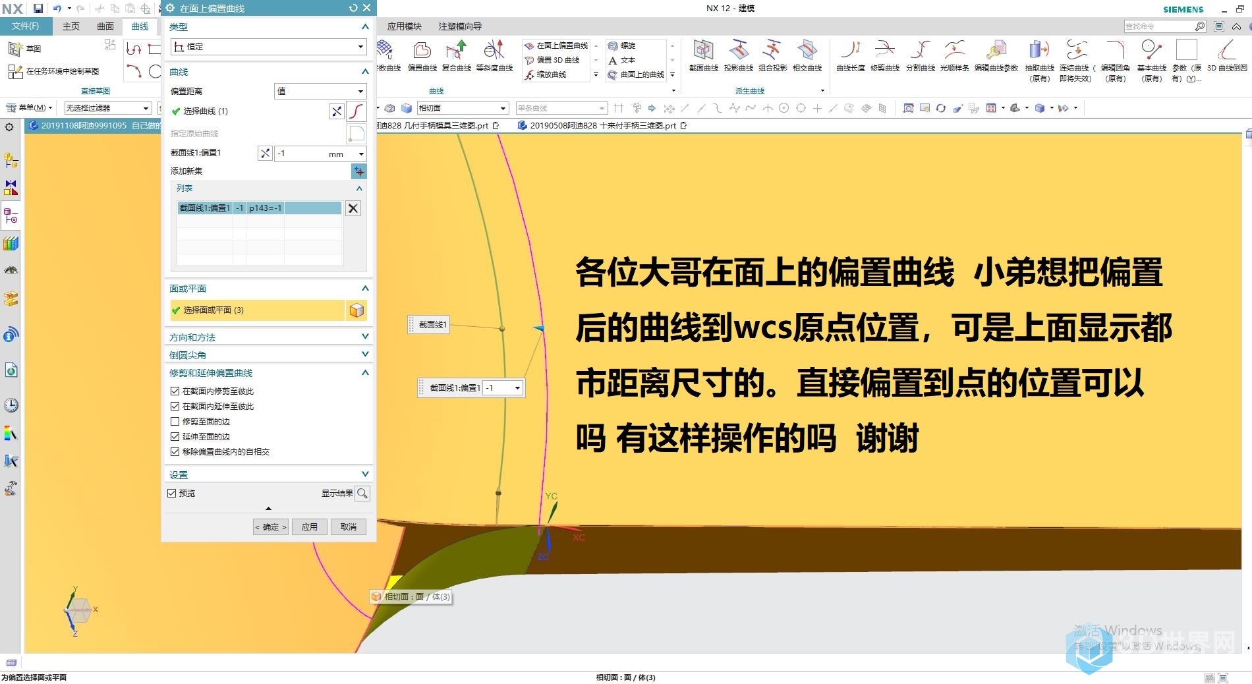Enable the 修剪至面的边 checkbox
The width and height of the screenshot is (1252, 684).
(x=175, y=422)
